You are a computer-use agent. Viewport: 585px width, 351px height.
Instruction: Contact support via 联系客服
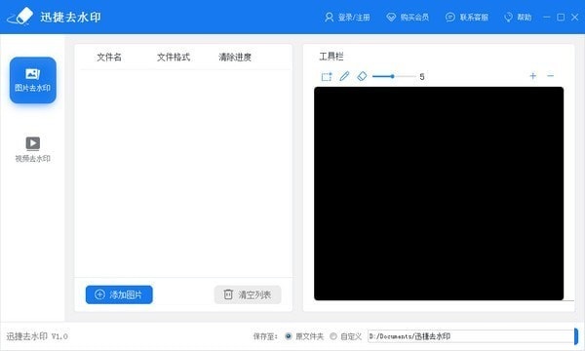(x=467, y=18)
